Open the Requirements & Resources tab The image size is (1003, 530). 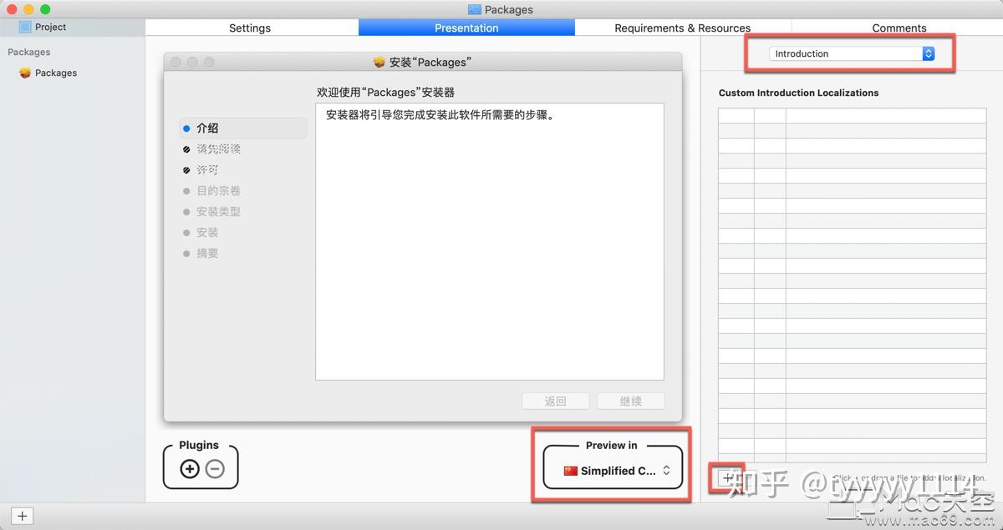point(682,28)
